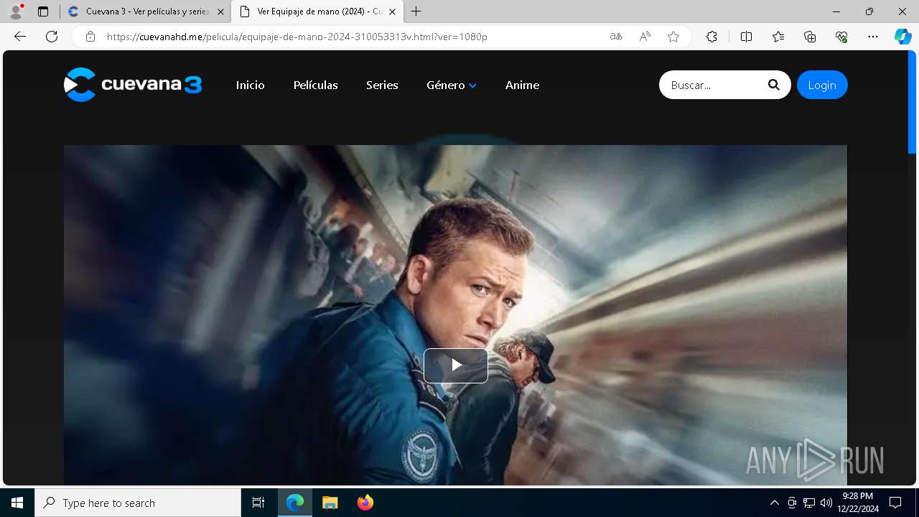Open File Explorer from taskbar
The width and height of the screenshot is (919, 517).
tap(330, 503)
